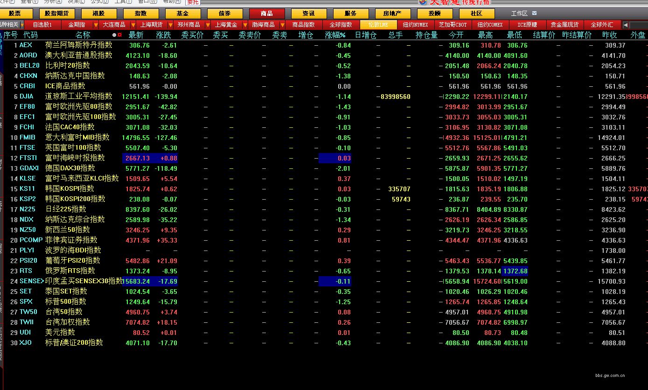The image size is (648, 390).
Task: Open the 基金 category button
Action: point(183,14)
